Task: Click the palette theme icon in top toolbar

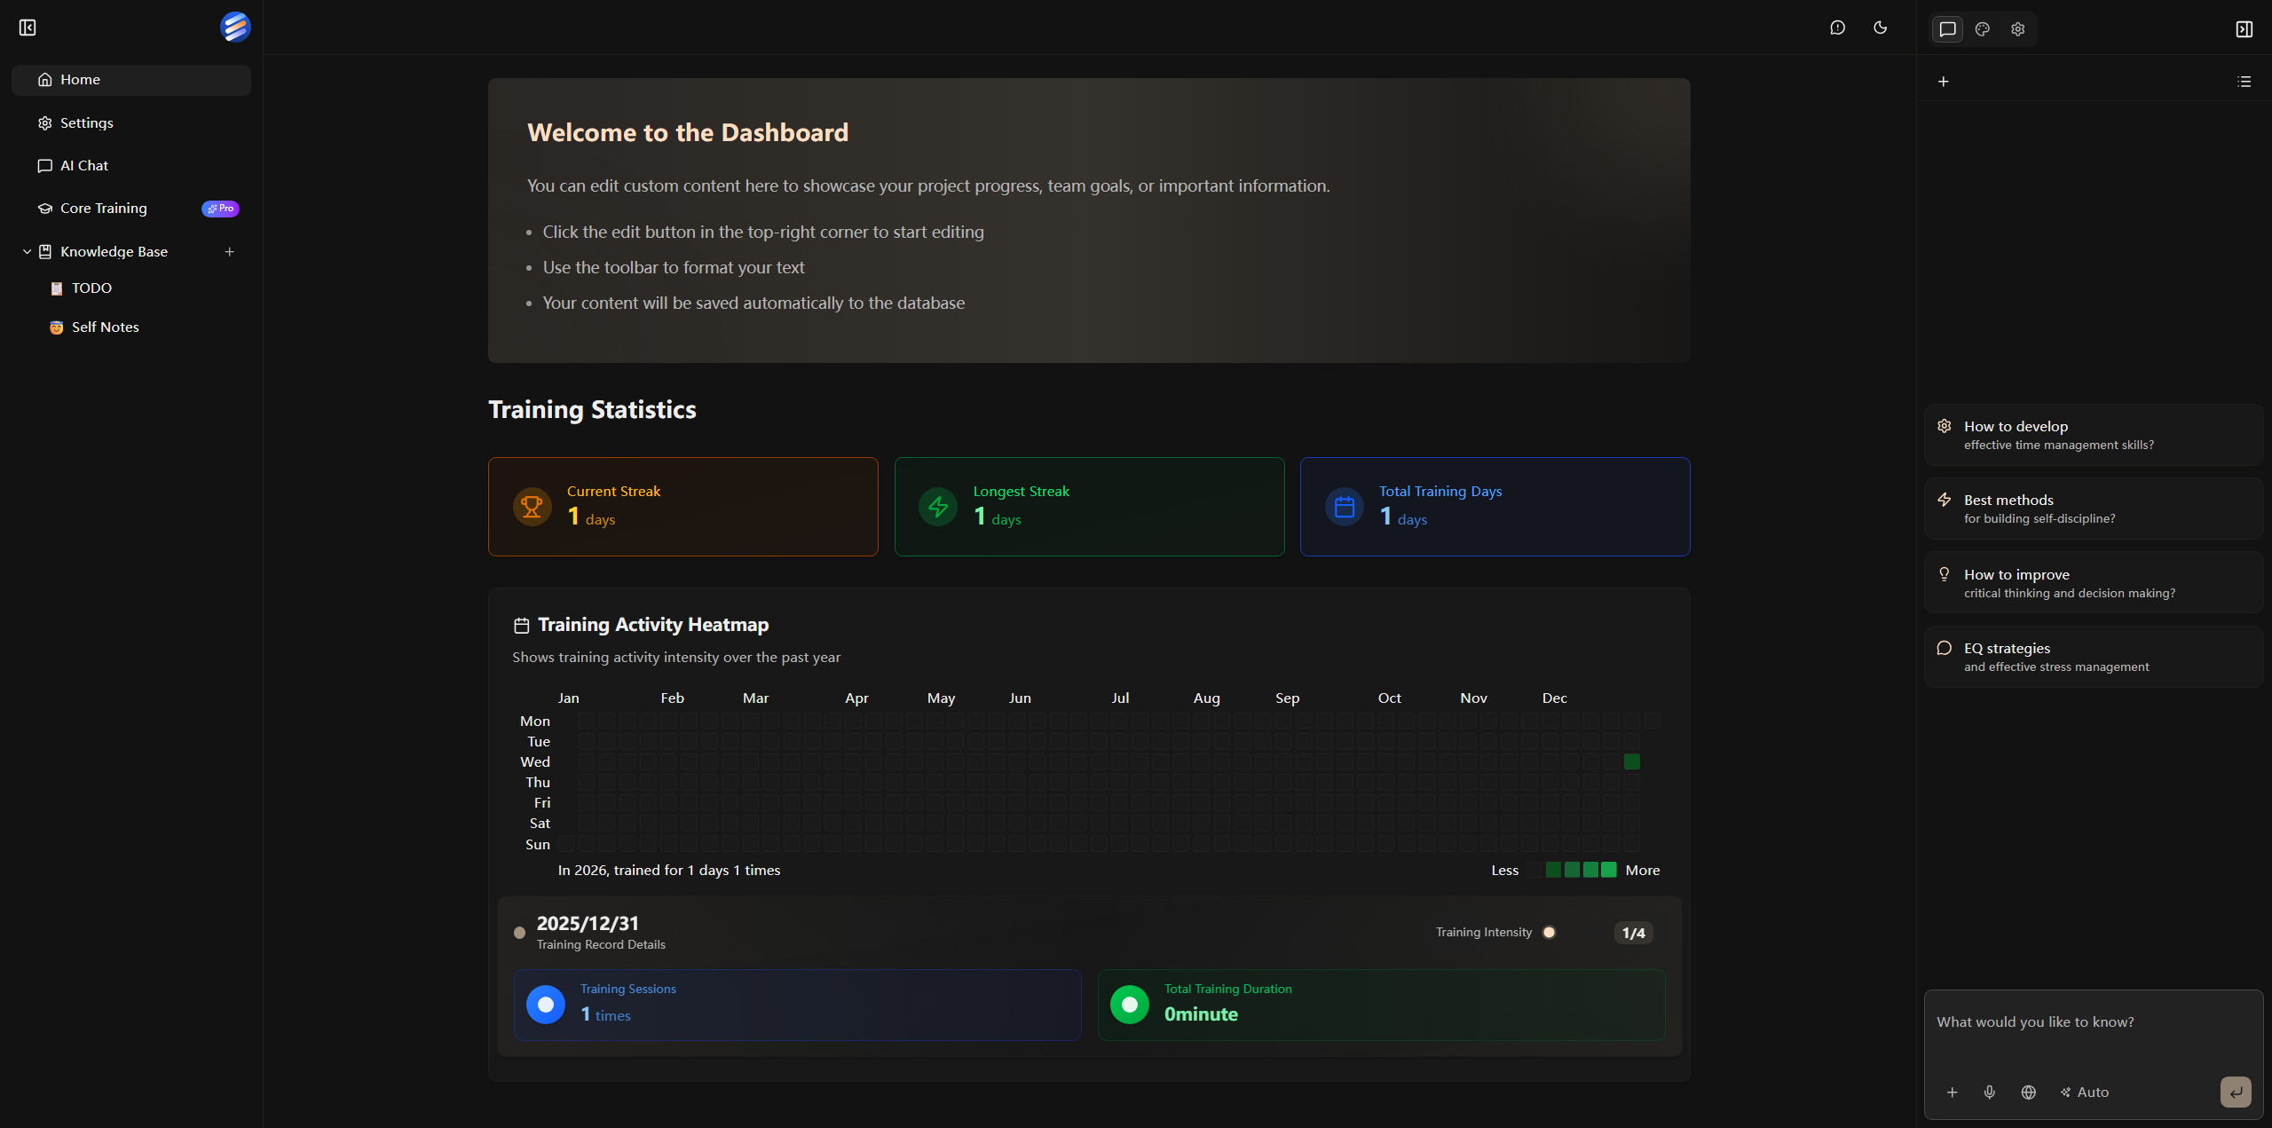Action: (x=1981, y=28)
